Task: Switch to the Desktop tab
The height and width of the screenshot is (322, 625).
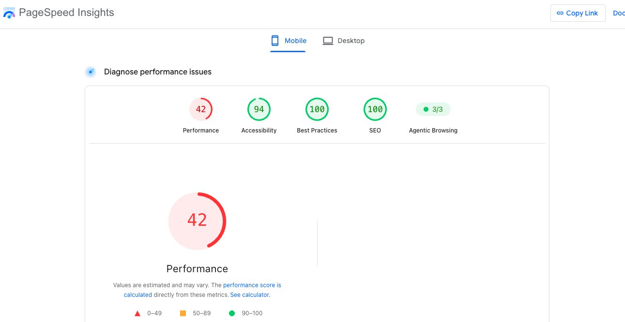Action: (x=344, y=41)
